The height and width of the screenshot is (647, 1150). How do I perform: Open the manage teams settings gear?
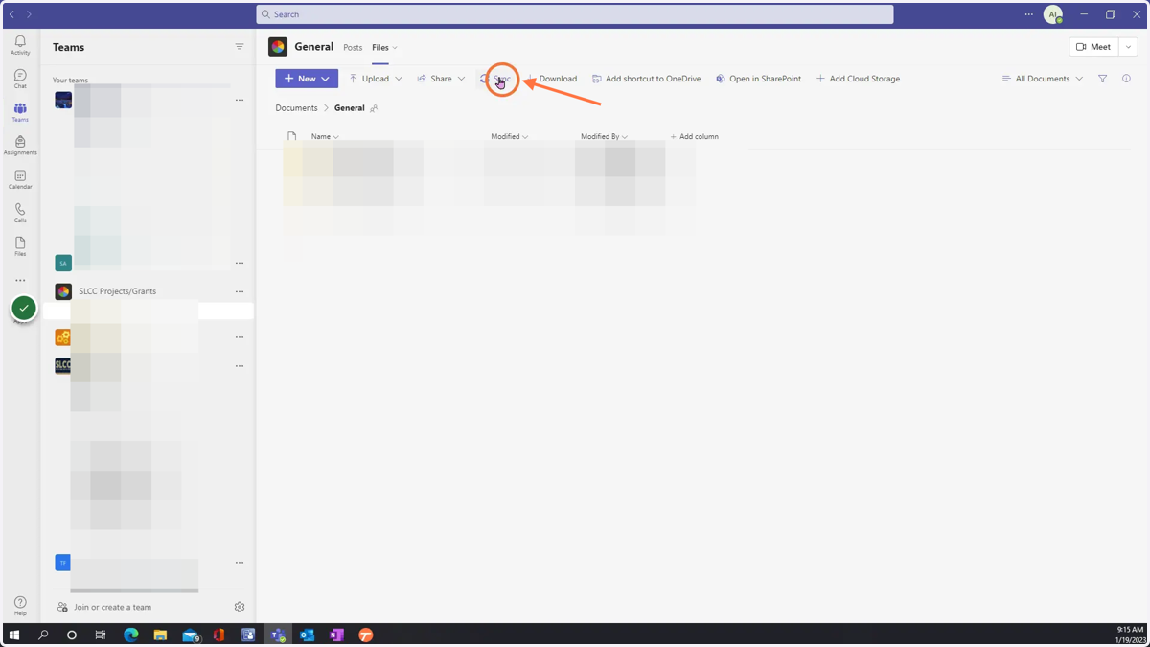tap(240, 607)
